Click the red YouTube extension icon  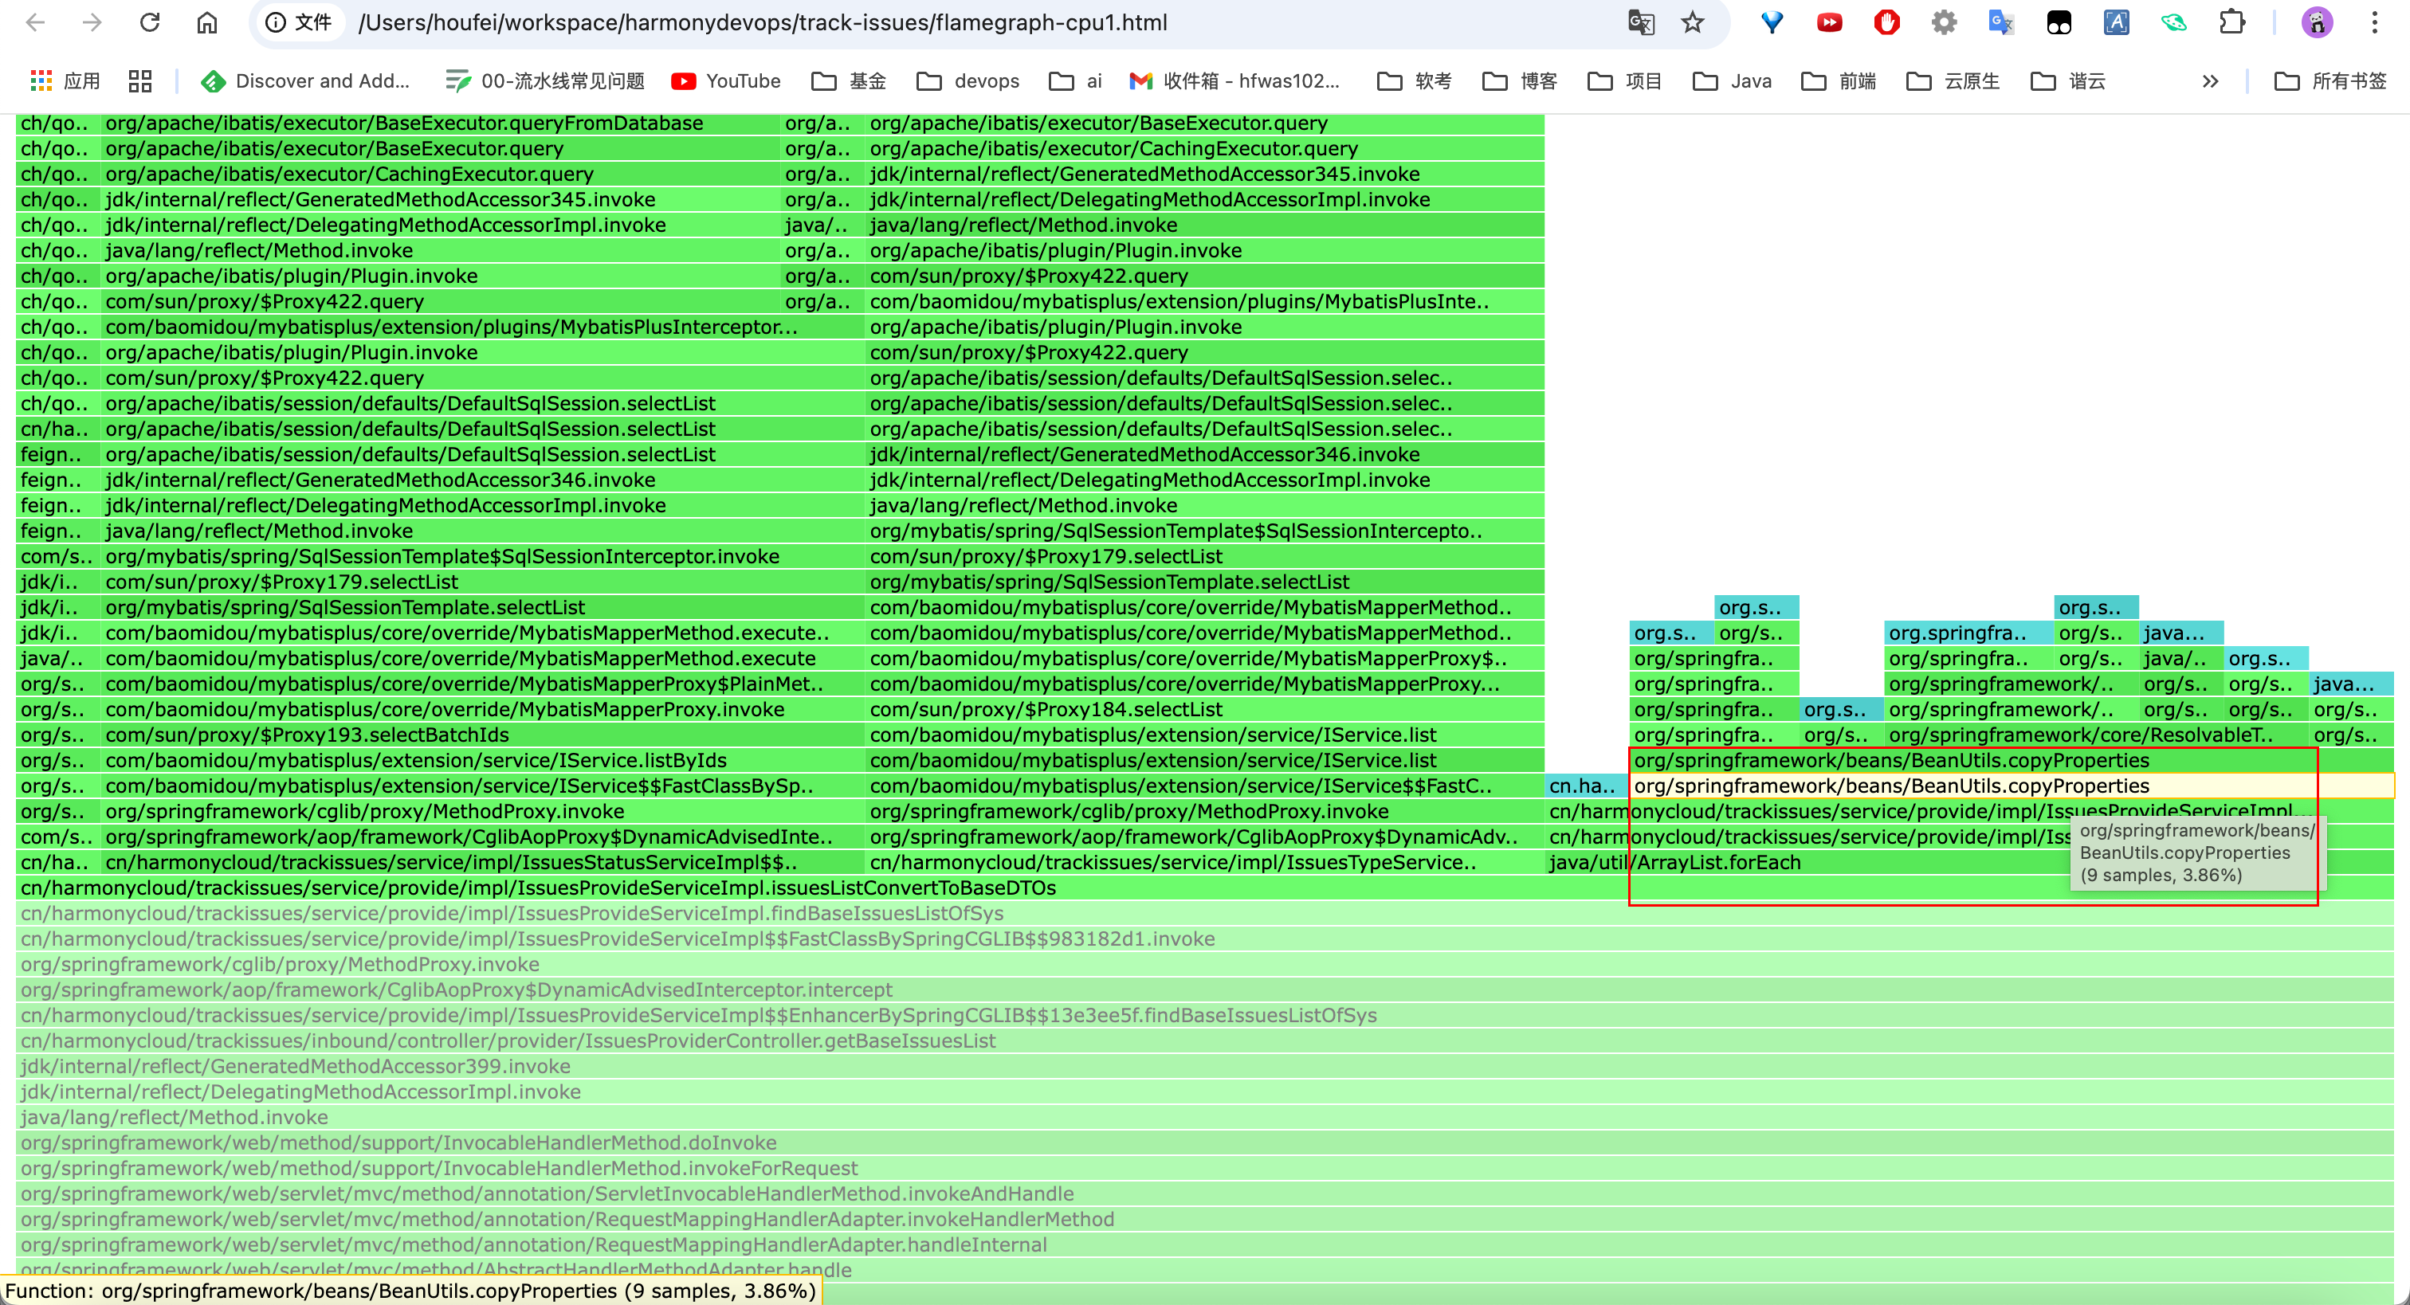point(1829,22)
